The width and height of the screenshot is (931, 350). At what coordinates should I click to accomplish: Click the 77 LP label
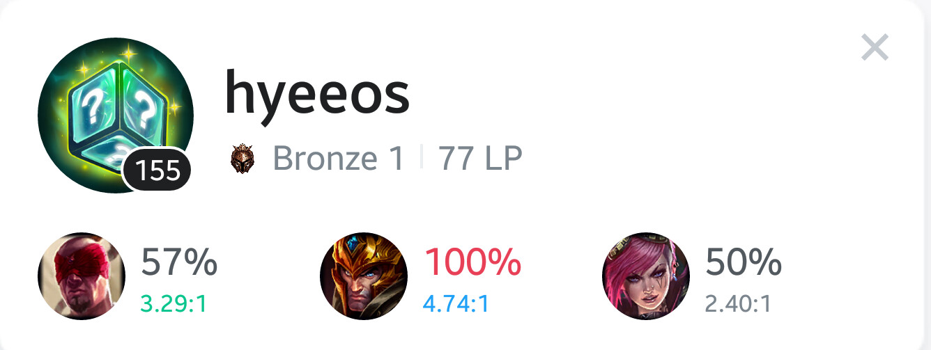coord(480,159)
